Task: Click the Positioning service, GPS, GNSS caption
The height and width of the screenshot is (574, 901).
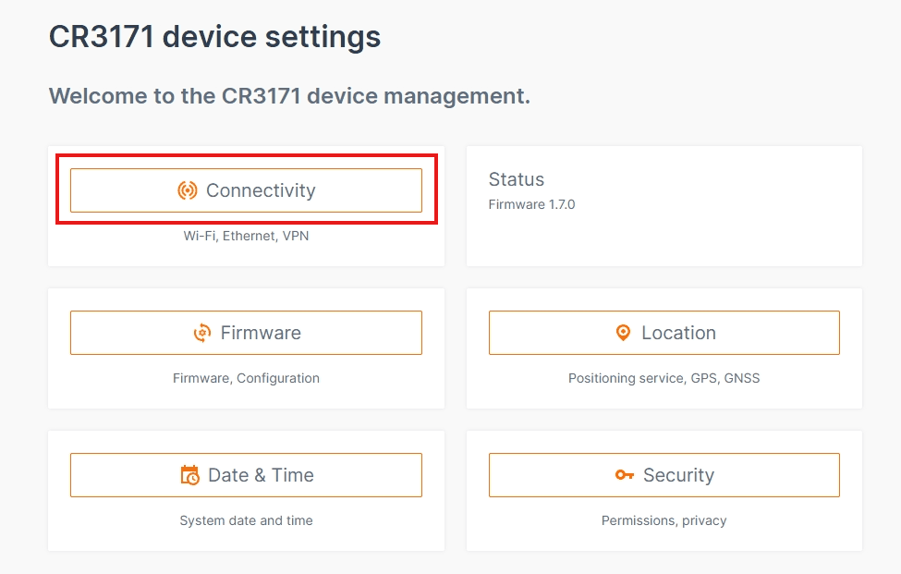Action: [x=664, y=378]
